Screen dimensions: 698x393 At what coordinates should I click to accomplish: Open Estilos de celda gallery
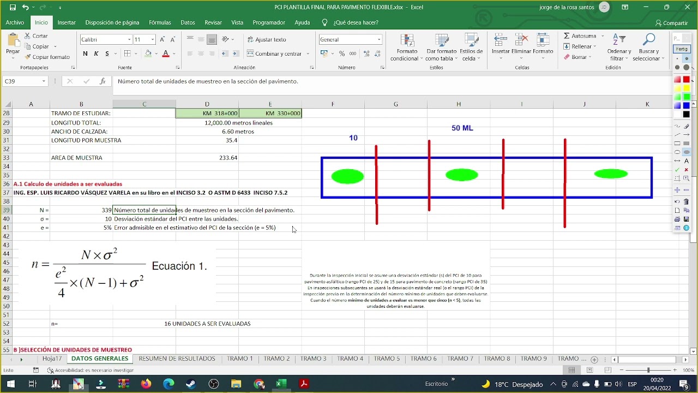click(471, 47)
